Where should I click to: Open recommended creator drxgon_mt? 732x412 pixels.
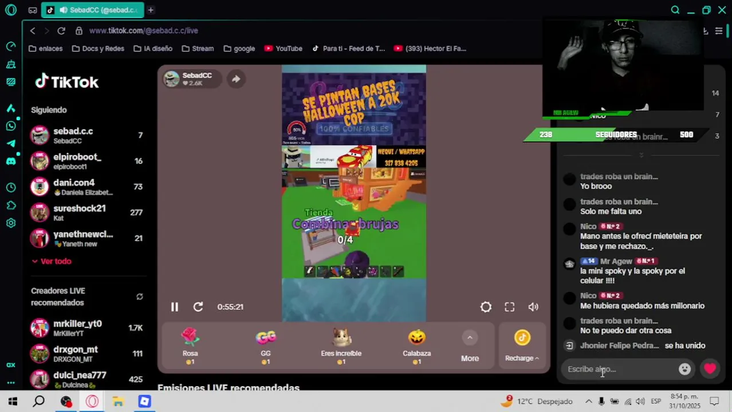87,354
